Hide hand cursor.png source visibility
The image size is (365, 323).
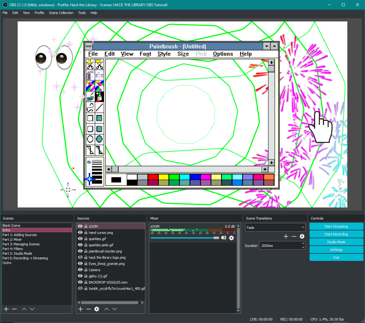80,232
